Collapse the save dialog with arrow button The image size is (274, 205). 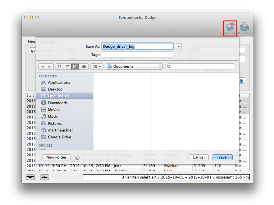pyautogui.click(x=179, y=46)
